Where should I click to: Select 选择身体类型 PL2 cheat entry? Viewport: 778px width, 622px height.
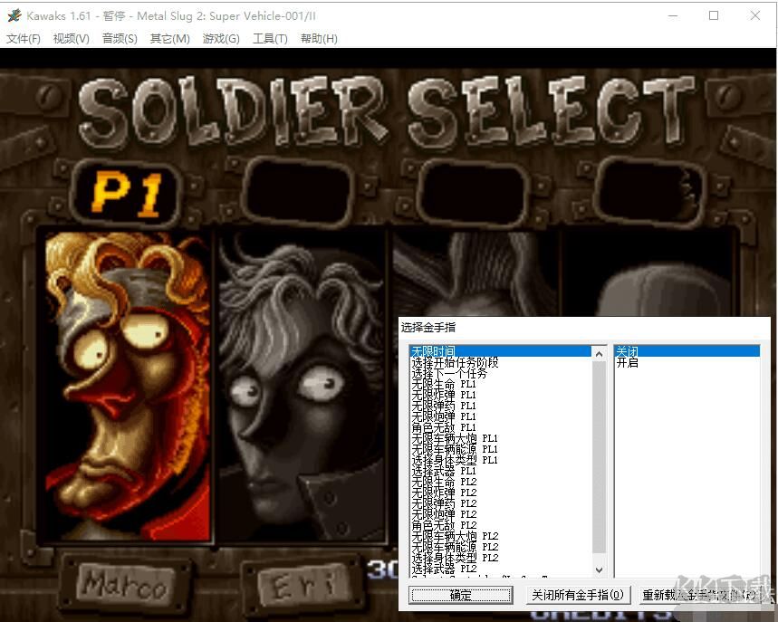click(x=455, y=558)
